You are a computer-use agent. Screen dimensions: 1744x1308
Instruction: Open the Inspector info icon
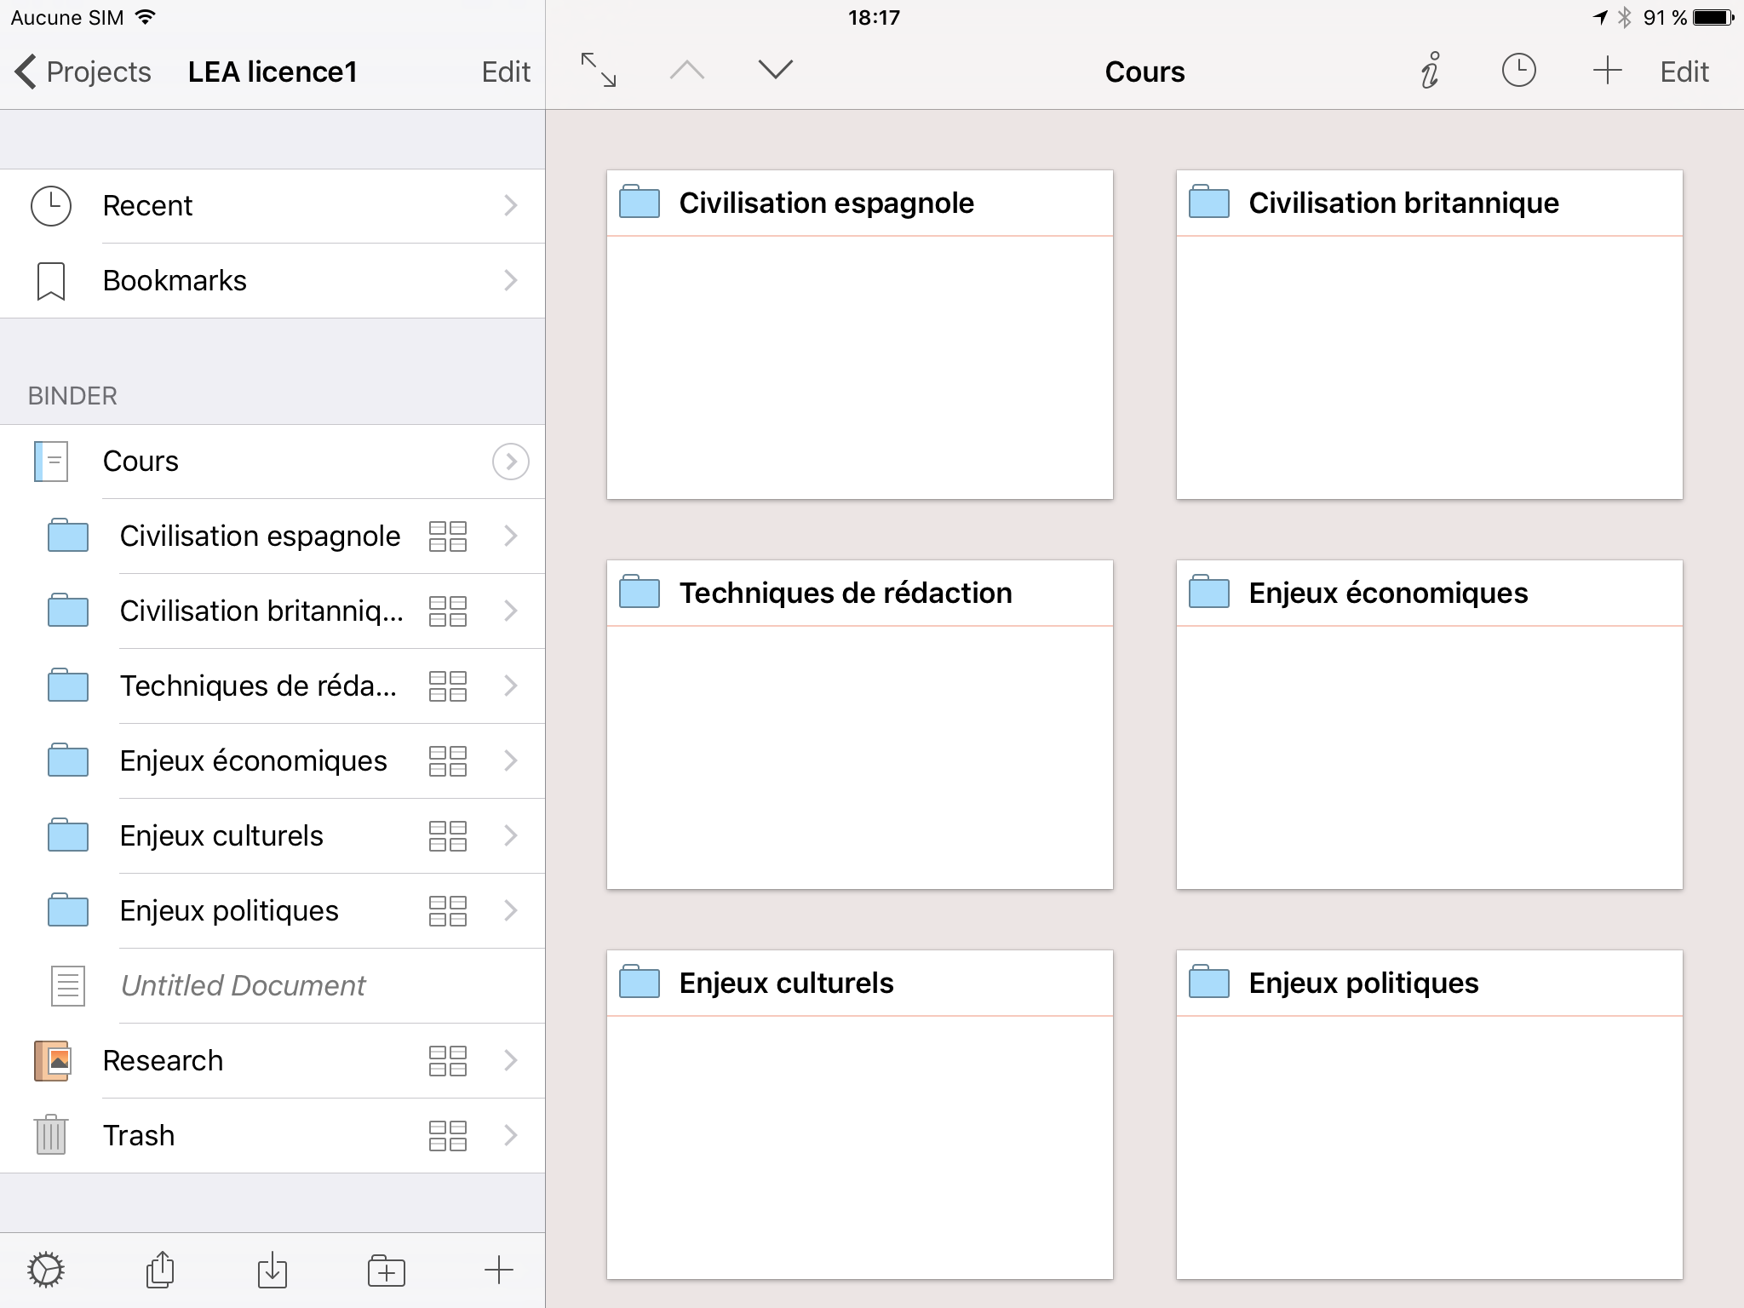(1430, 71)
